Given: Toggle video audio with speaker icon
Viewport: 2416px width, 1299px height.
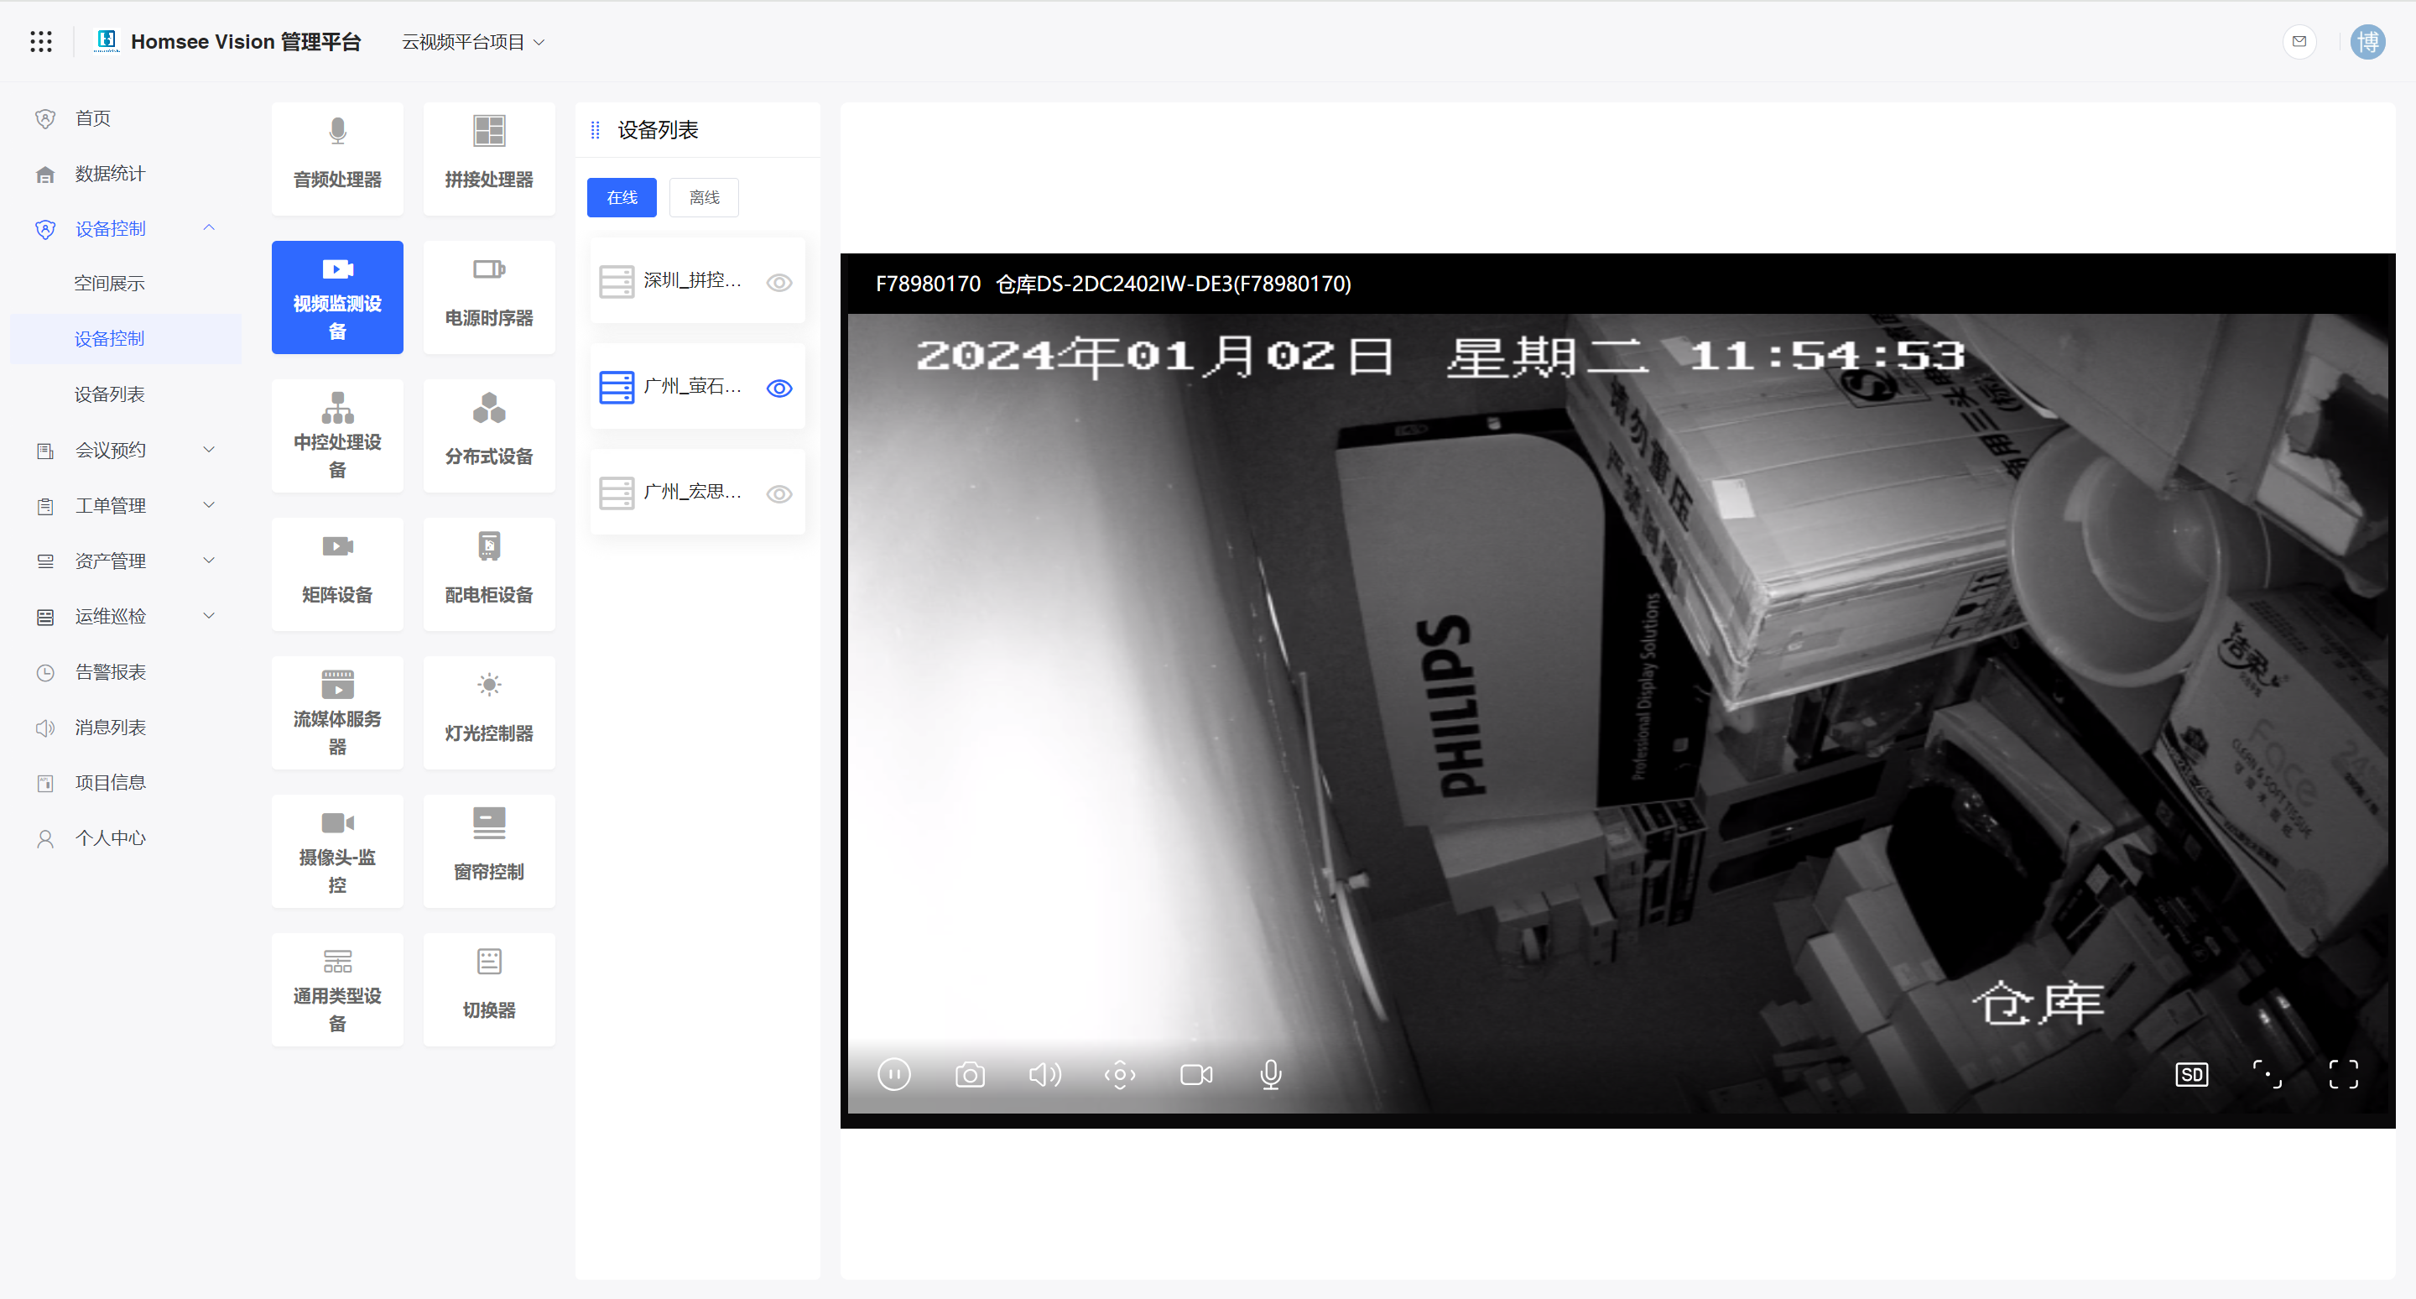Looking at the screenshot, I should (x=1044, y=1074).
